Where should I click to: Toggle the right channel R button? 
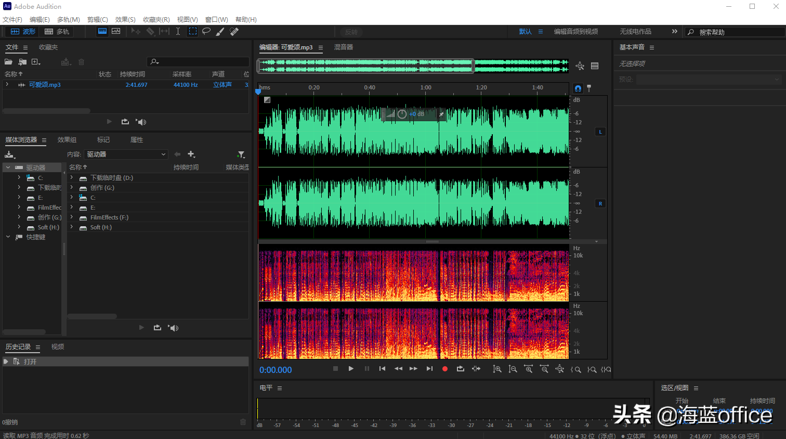click(600, 203)
